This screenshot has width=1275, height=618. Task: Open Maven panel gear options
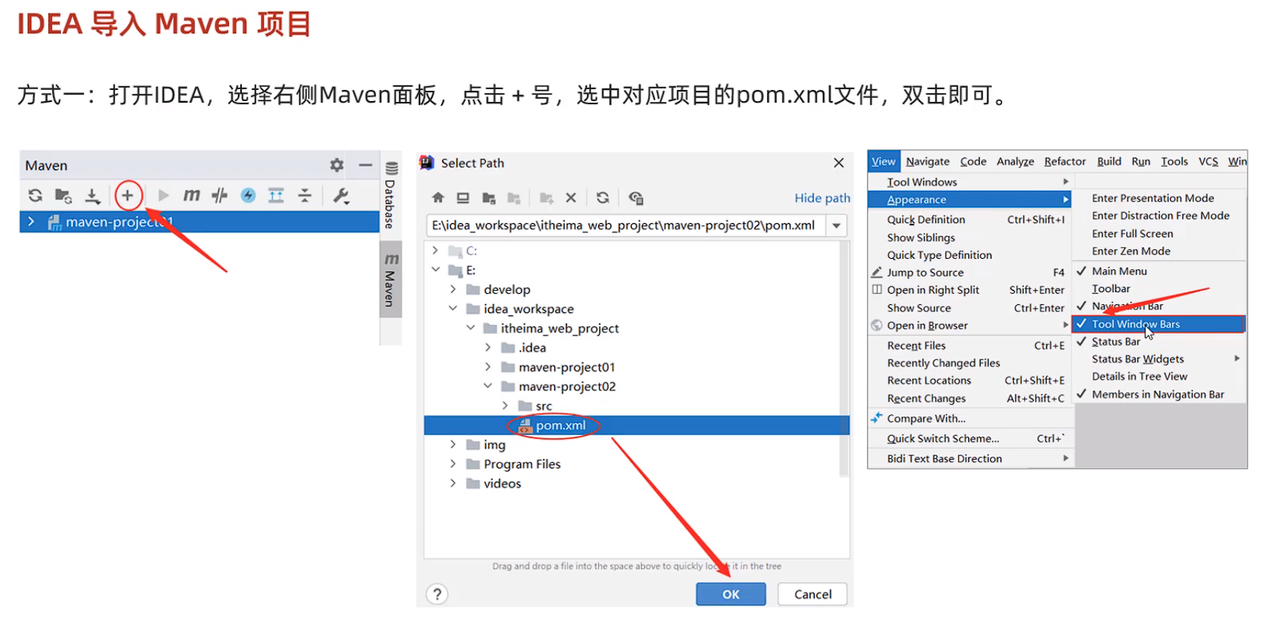pyautogui.click(x=337, y=165)
